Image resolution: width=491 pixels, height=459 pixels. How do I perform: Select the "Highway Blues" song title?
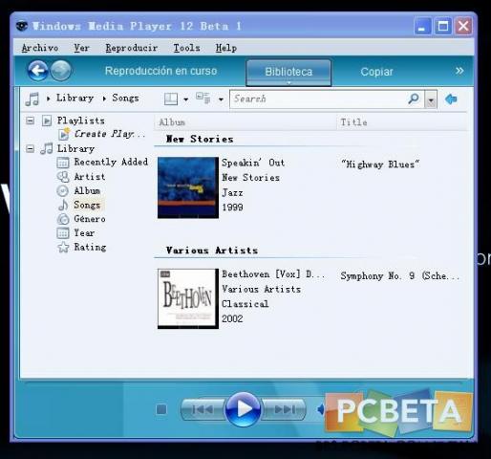click(x=380, y=164)
